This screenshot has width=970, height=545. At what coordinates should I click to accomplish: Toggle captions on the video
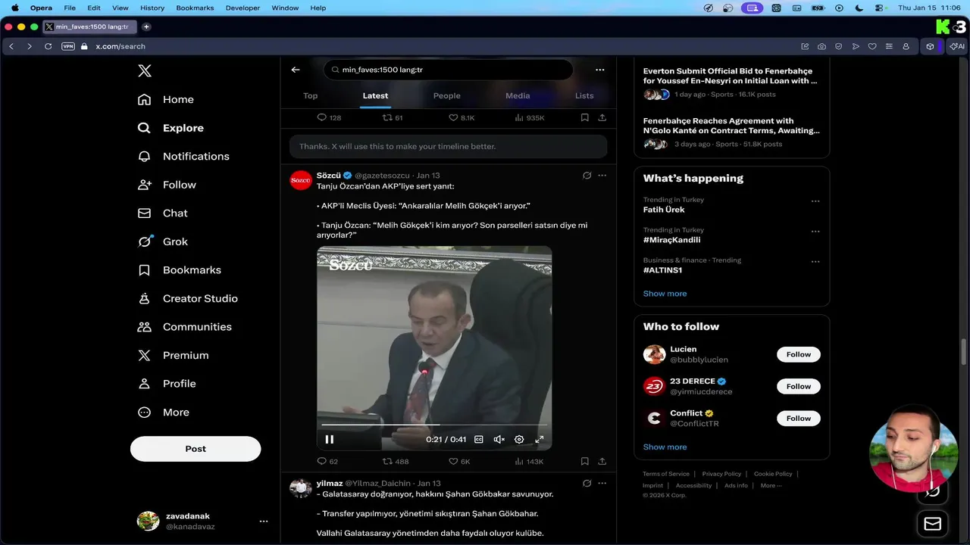tap(479, 439)
